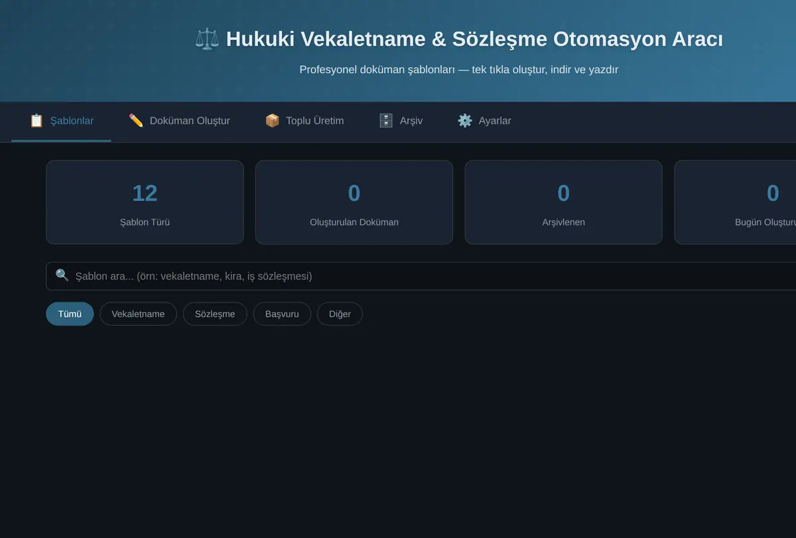Click the number 12 in stats
The width and height of the screenshot is (796, 538).
[x=145, y=193]
